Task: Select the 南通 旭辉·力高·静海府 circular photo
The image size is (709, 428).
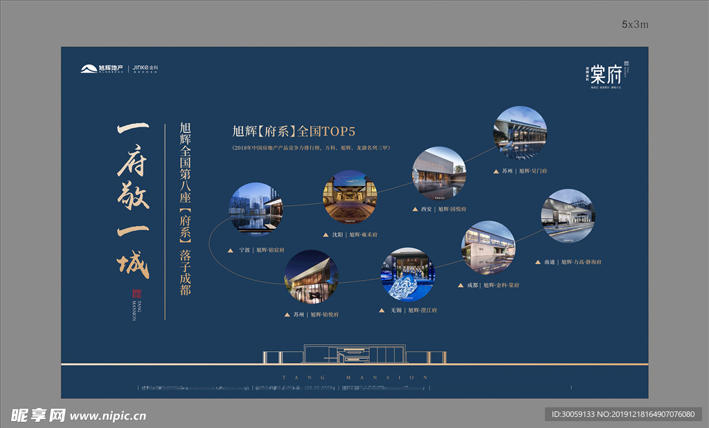Action: click(x=568, y=216)
